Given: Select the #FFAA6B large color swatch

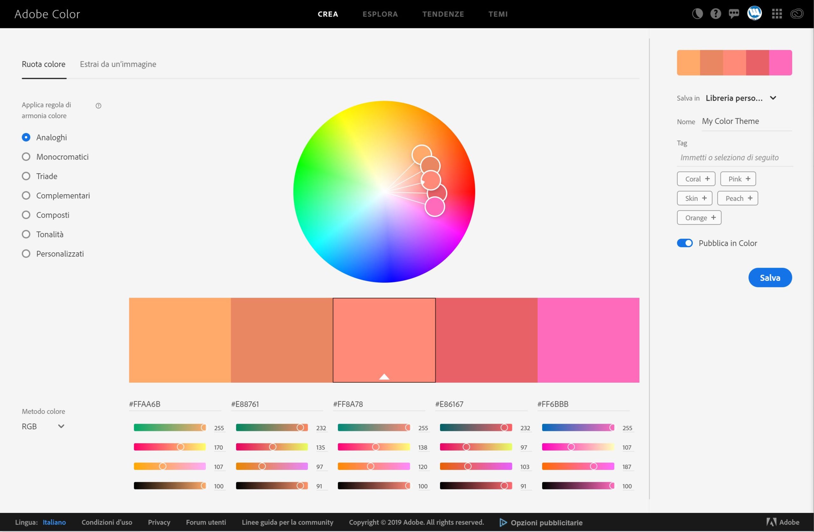Looking at the screenshot, I should point(180,340).
